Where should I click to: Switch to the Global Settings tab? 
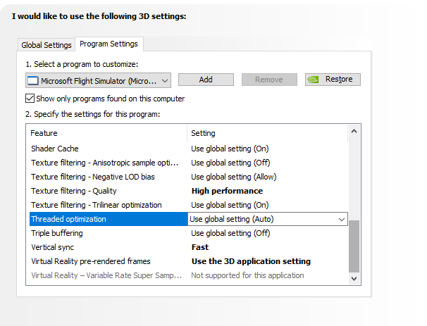47,45
